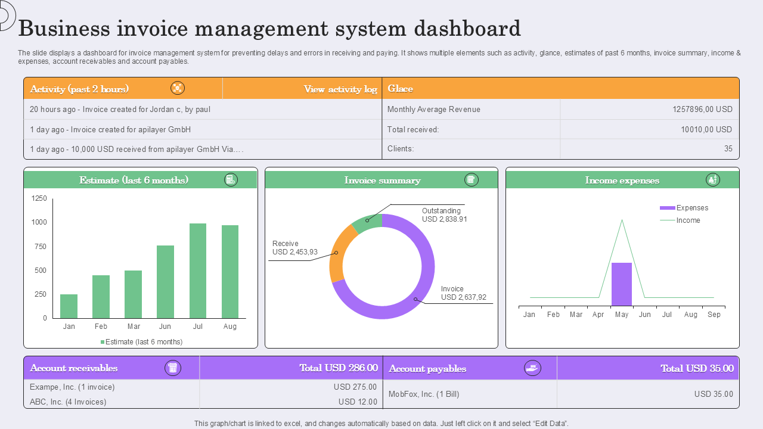
Task: Select the Glace header
Action: pyautogui.click(x=400, y=89)
